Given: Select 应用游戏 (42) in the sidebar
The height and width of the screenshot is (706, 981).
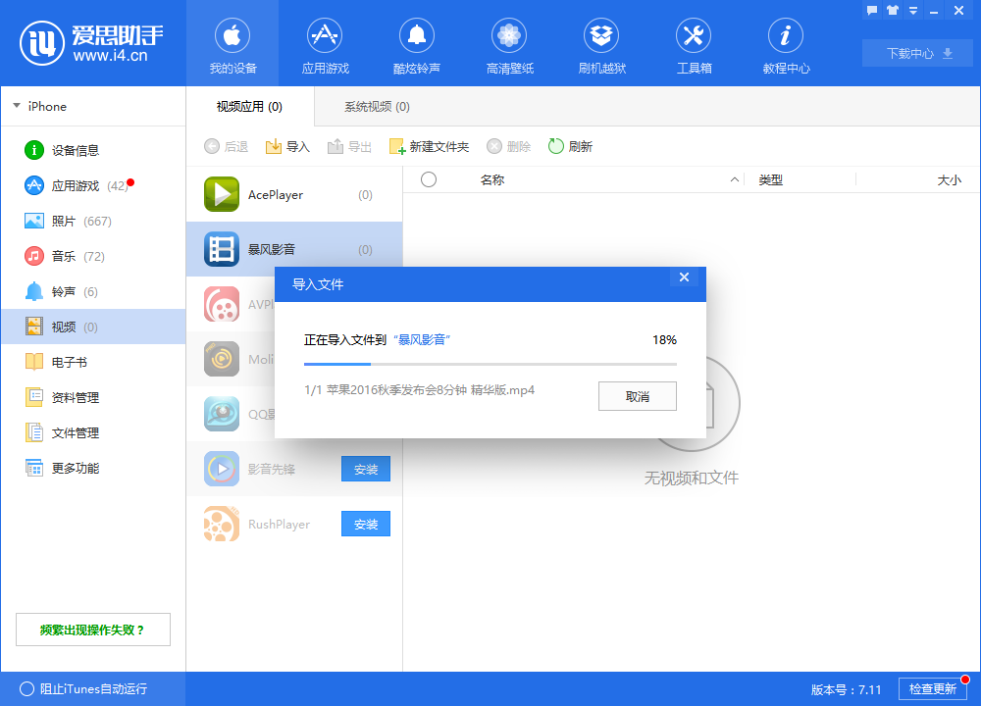Looking at the screenshot, I should coord(94,185).
